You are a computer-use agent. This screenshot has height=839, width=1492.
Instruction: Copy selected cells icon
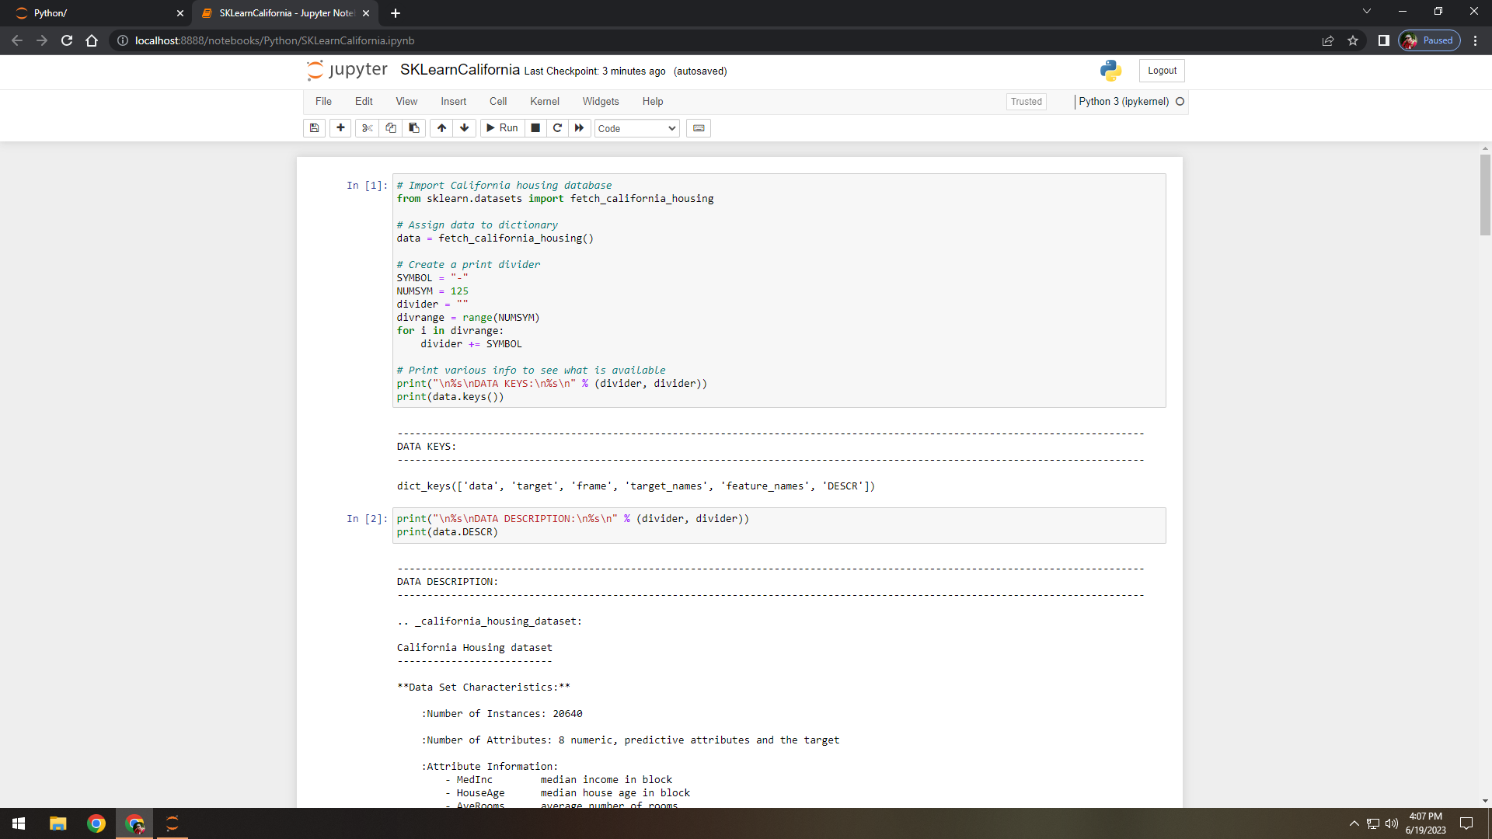pos(391,128)
